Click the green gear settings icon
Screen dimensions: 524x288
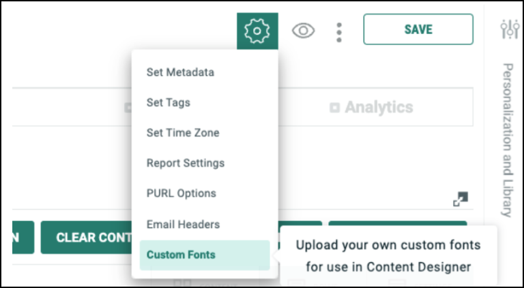[257, 31]
